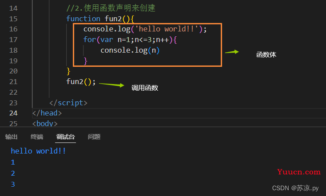Click line number 14 in gutter
This screenshot has height=196, width=326.
click(x=13, y=8)
